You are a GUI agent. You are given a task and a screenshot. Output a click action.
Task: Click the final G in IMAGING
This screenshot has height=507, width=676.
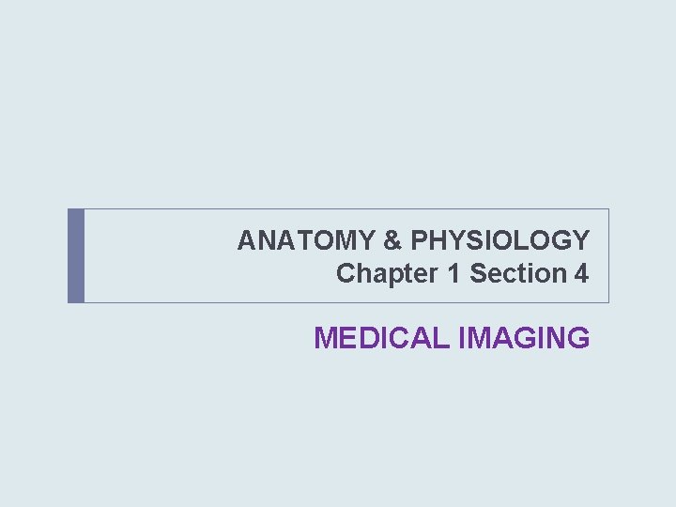click(579, 337)
